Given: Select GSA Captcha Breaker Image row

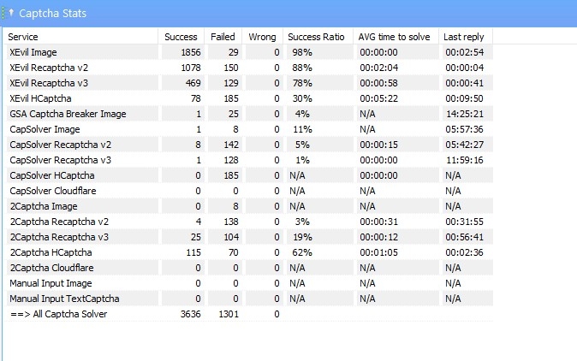Looking at the screenshot, I should pos(249,114).
